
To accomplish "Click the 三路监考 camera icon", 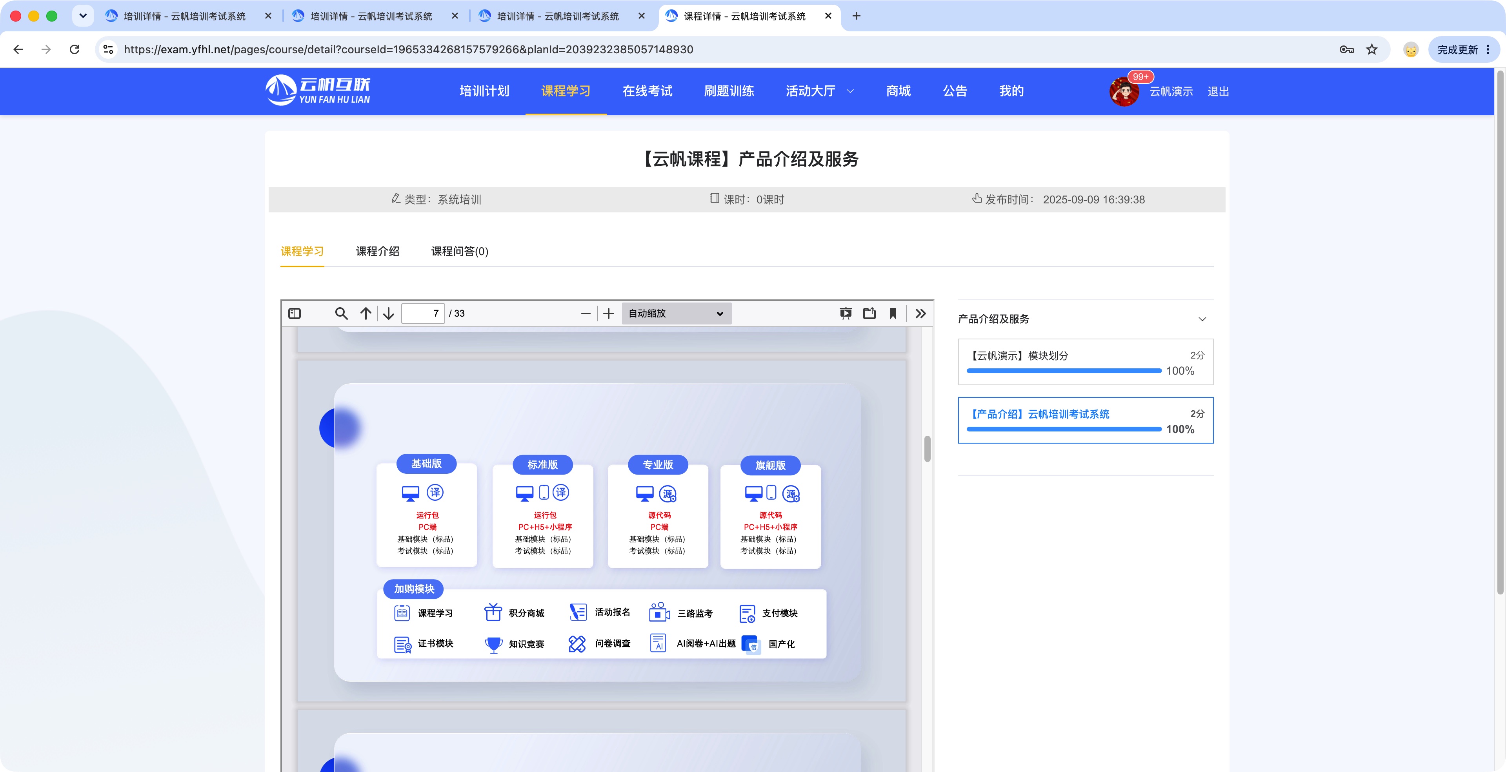I will click(x=659, y=613).
